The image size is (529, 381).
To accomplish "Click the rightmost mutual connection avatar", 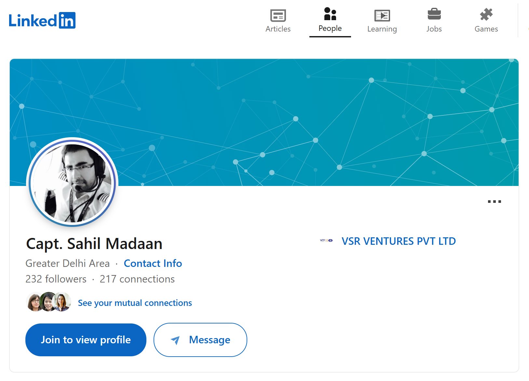I will [62, 302].
